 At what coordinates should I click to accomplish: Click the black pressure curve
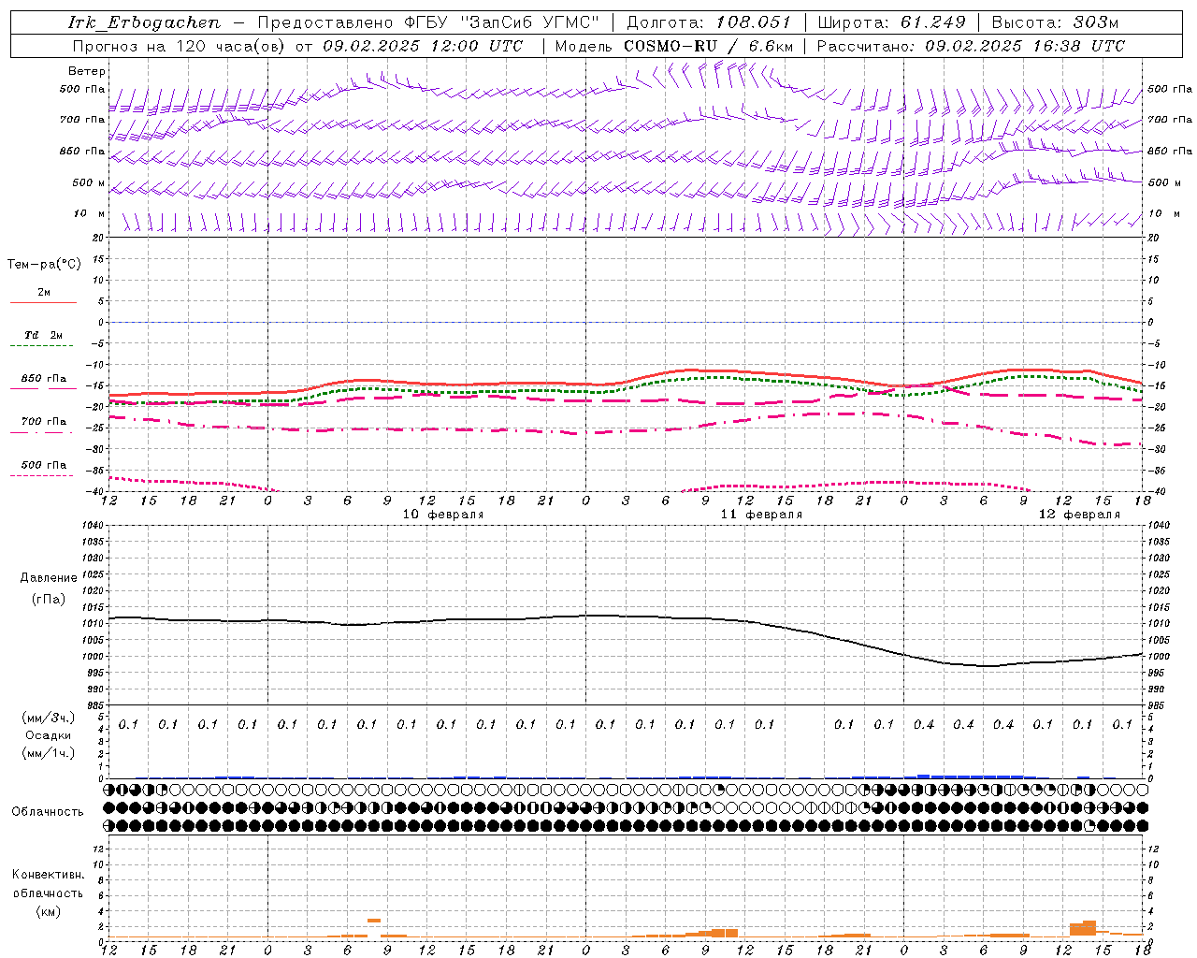click(x=627, y=617)
